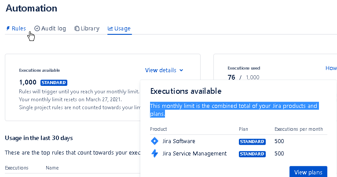The height and width of the screenshot is (177, 337).
Task: Click the Automation page heading
Action: click(x=31, y=8)
